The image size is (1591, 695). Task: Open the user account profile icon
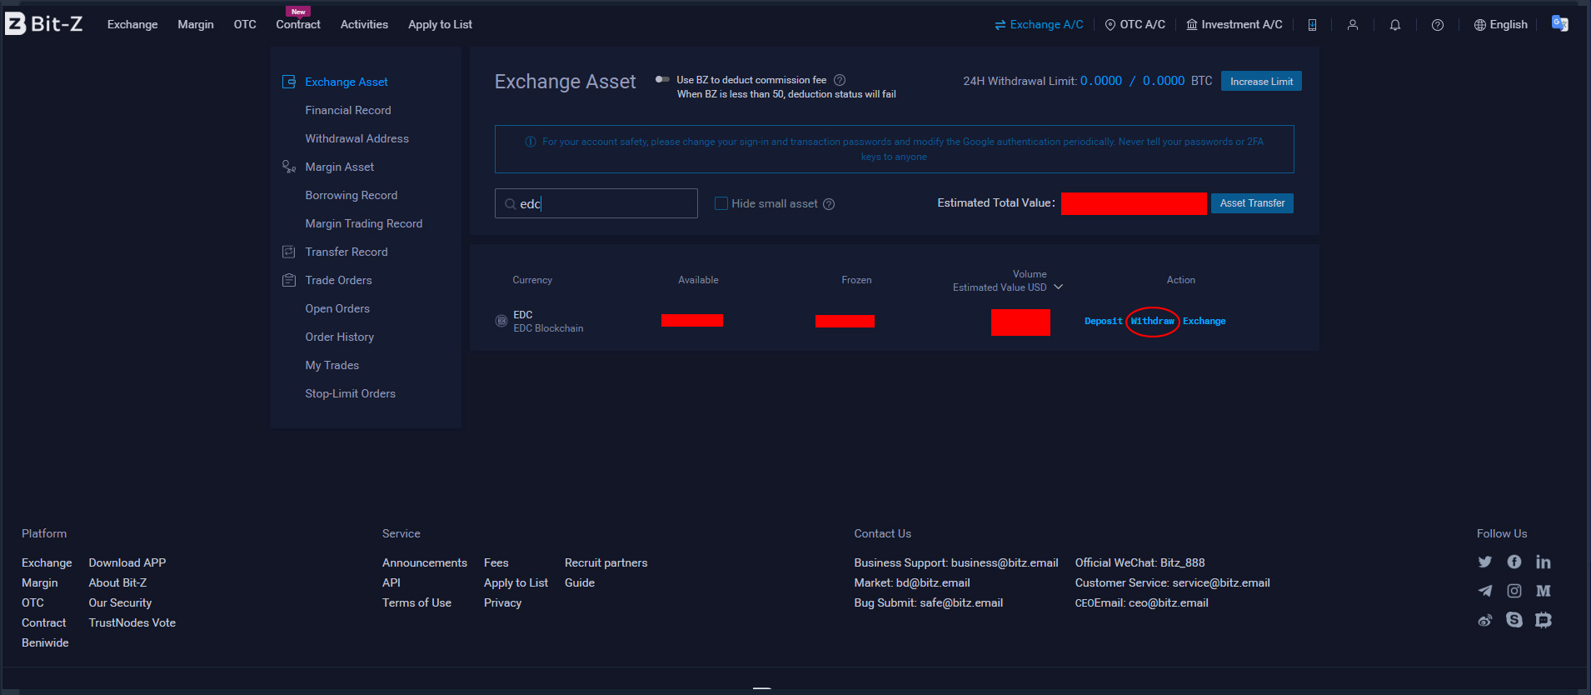coord(1353,25)
